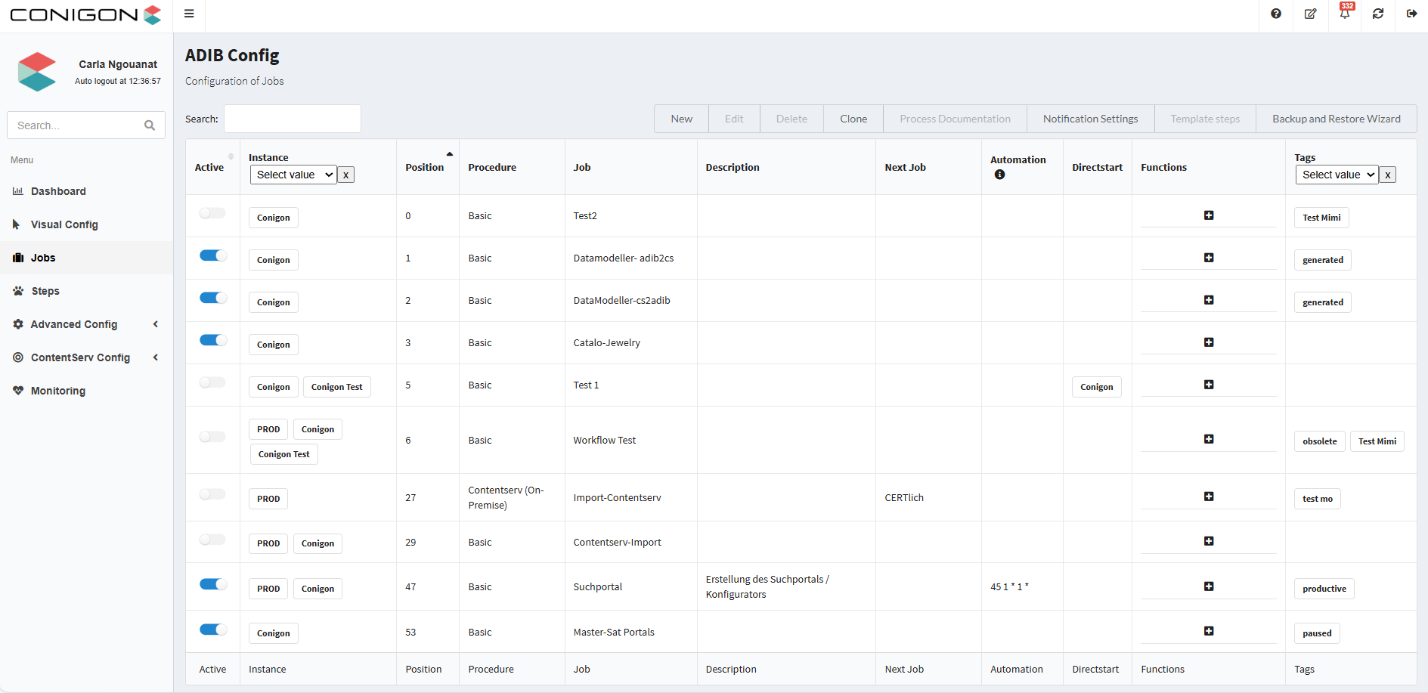Click the sidebar search magnifier icon

pos(150,125)
